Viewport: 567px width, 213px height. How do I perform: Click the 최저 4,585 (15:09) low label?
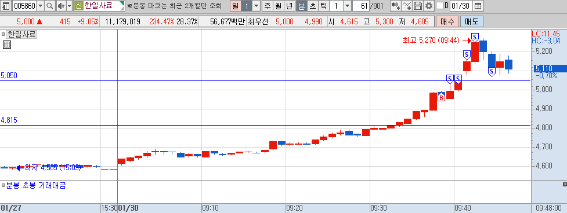tap(53, 168)
